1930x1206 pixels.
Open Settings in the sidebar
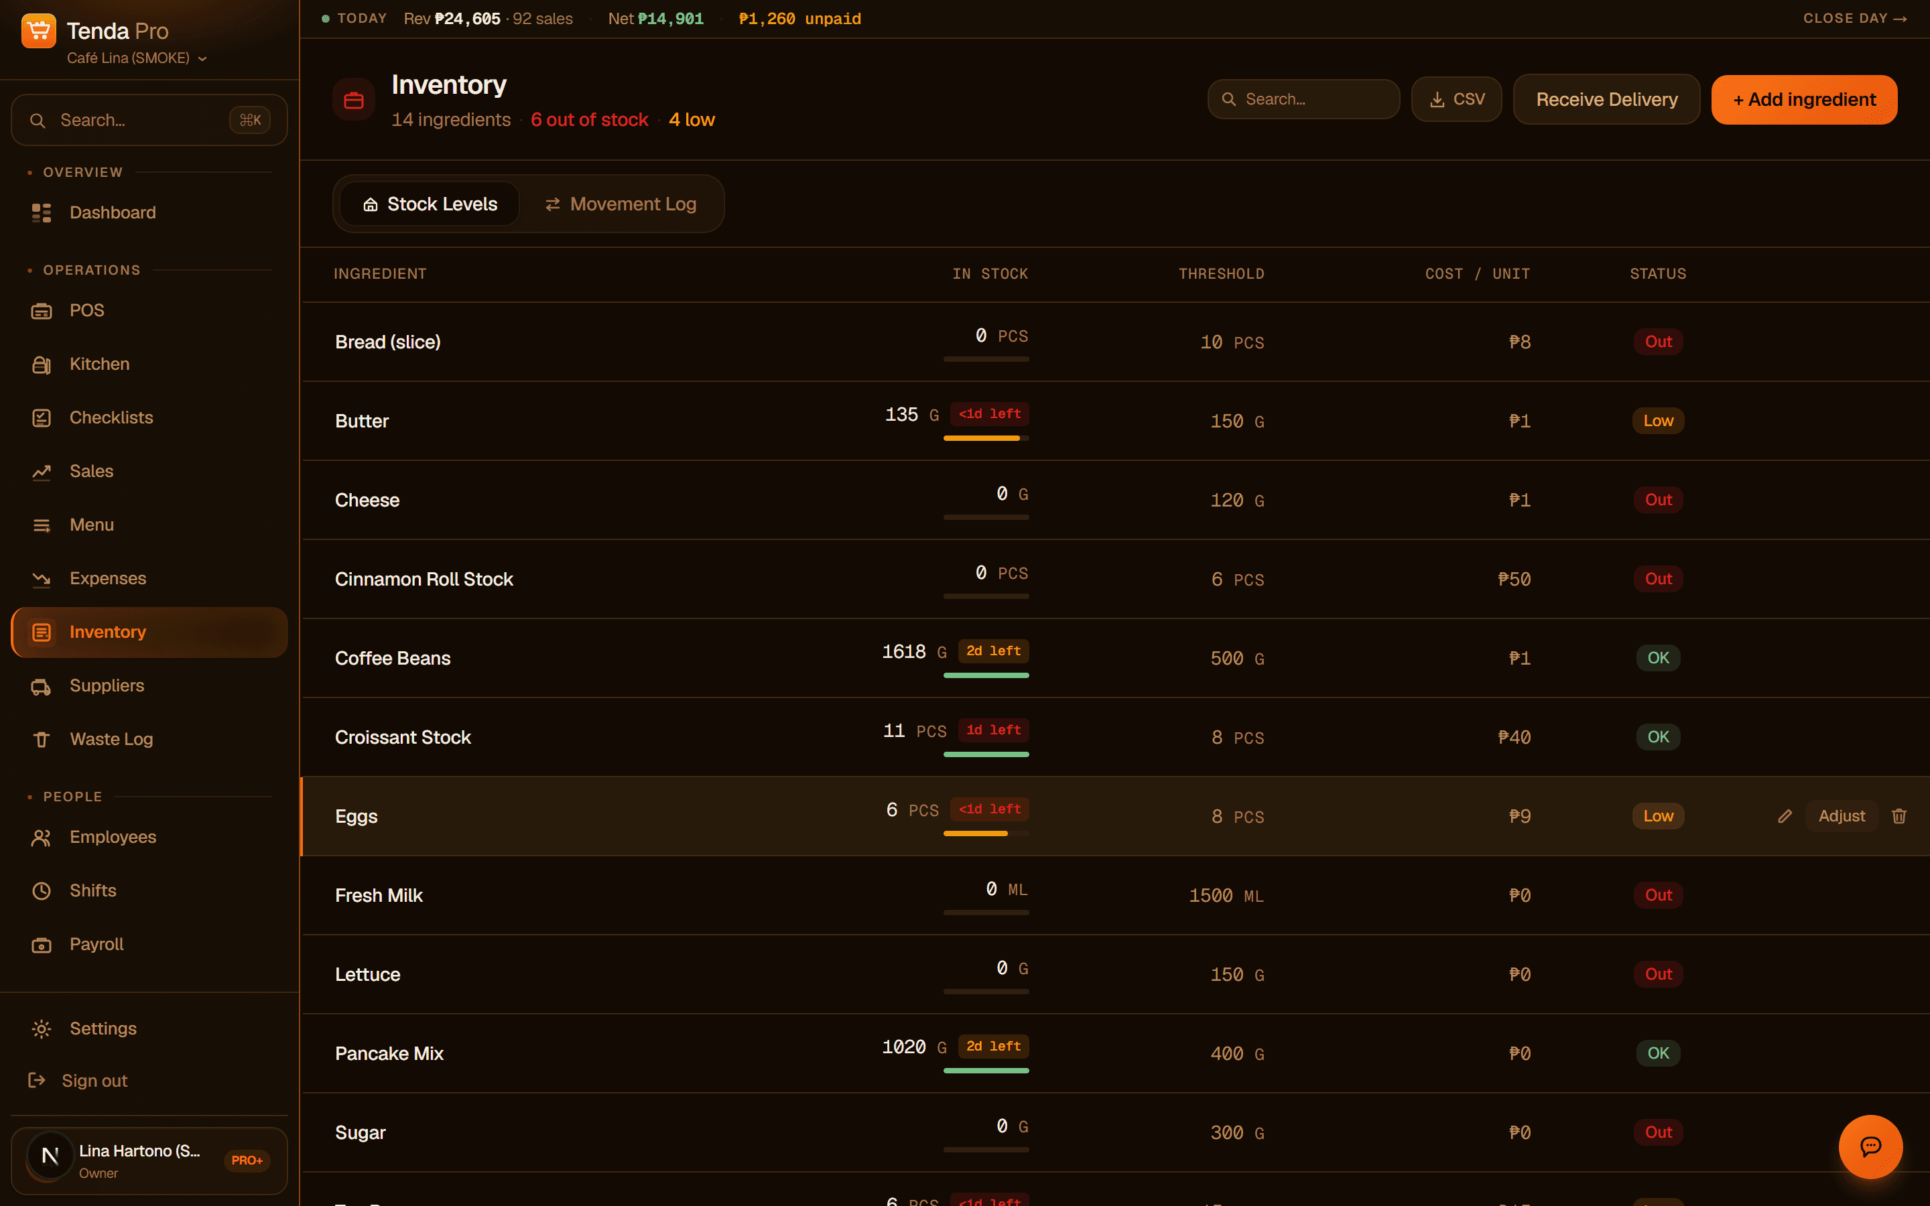(149, 1028)
